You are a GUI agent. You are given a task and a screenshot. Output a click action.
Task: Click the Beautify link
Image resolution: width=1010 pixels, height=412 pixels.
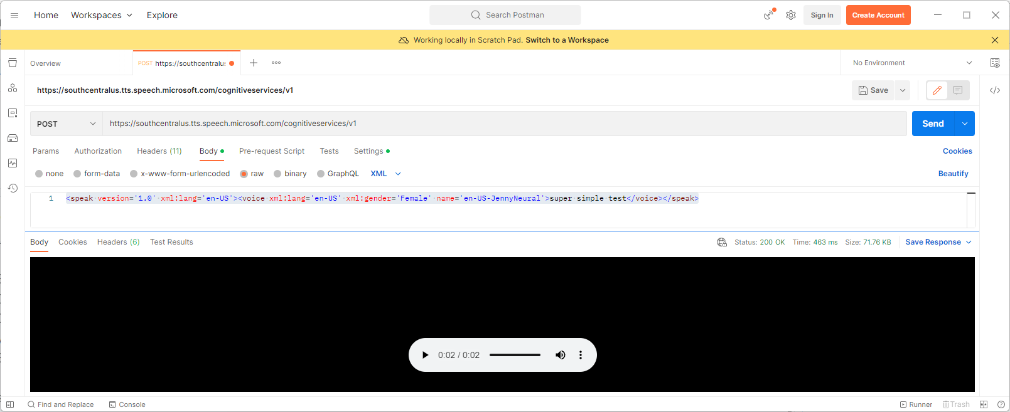(953, 174)
